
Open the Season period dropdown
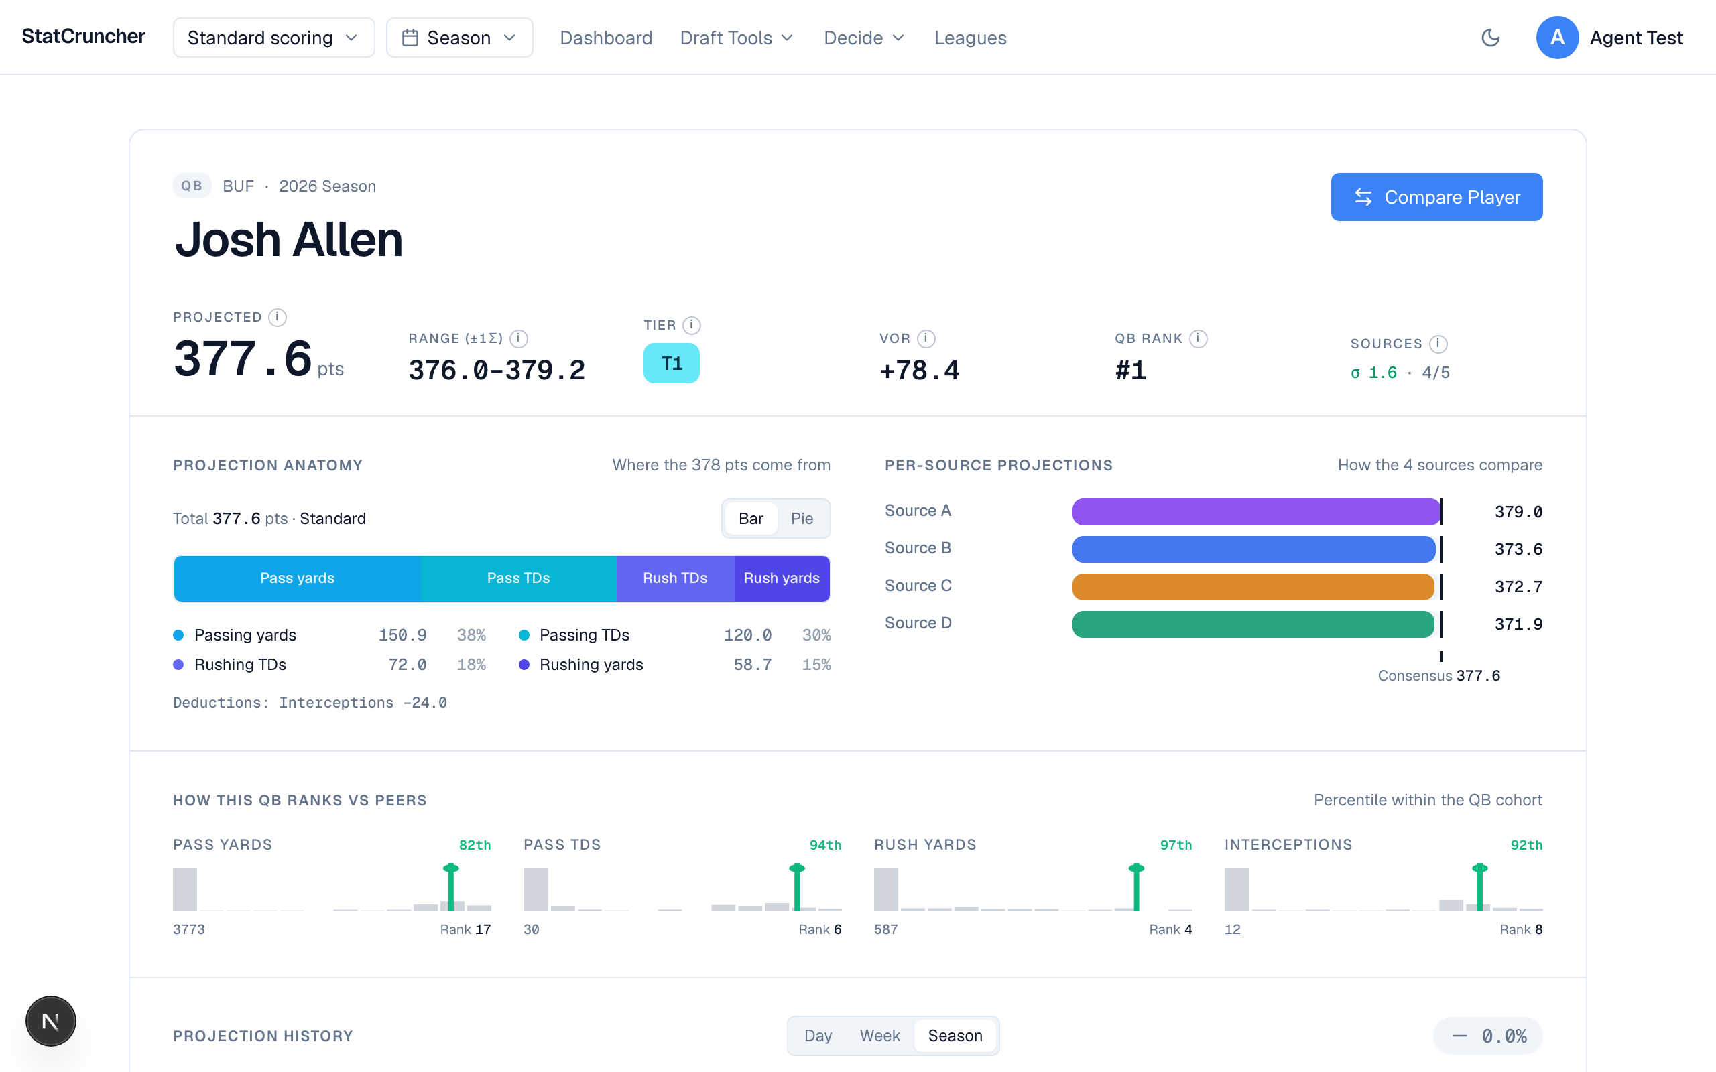(x=459, y=38)
